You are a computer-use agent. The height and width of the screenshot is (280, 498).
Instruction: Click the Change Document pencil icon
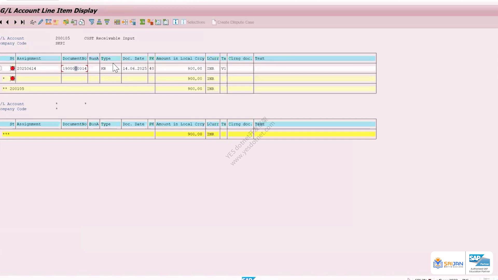[x=40, y=22]
